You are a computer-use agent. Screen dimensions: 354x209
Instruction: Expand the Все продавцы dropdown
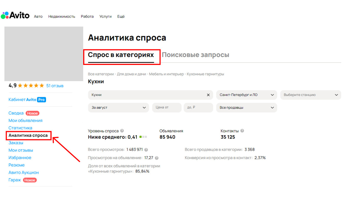click(247, 107)
